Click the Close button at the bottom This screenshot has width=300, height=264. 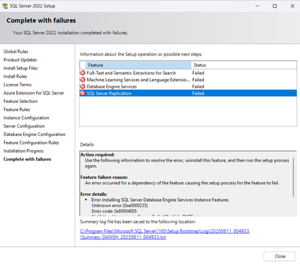(x=280, y=256)
